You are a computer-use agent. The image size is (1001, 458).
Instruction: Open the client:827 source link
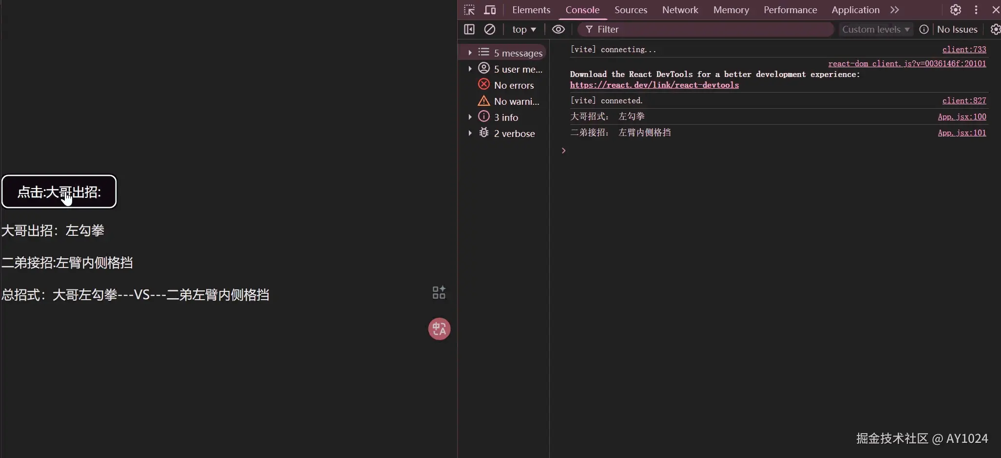coord(964,100)
